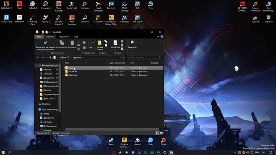Screen dimensions: 276x155
Task: Select the LocalLow folder row
Action: coord(113,71)
